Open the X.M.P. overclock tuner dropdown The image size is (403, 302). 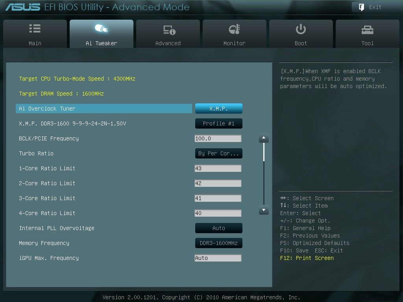219,109
